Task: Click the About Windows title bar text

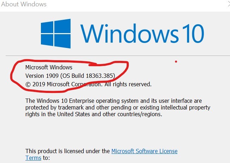Action: tap(23, 5)
